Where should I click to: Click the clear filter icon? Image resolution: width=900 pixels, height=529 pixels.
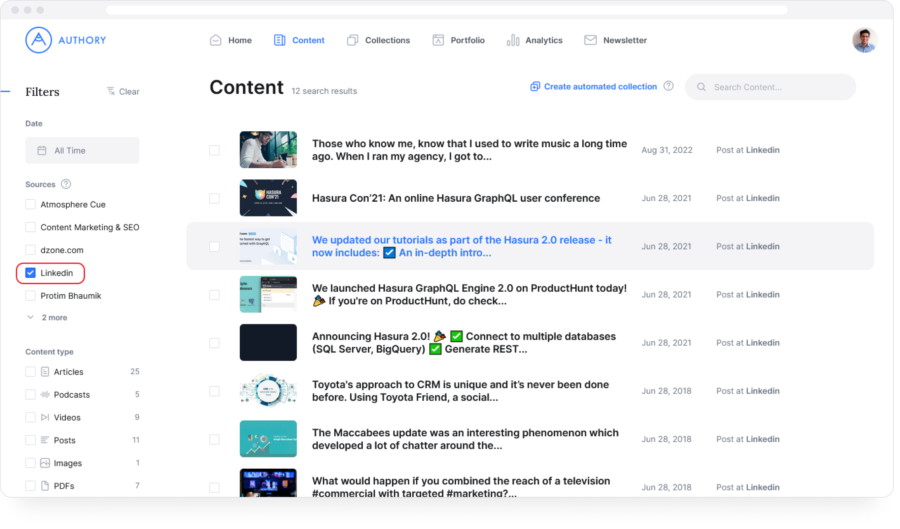point(111,91)
